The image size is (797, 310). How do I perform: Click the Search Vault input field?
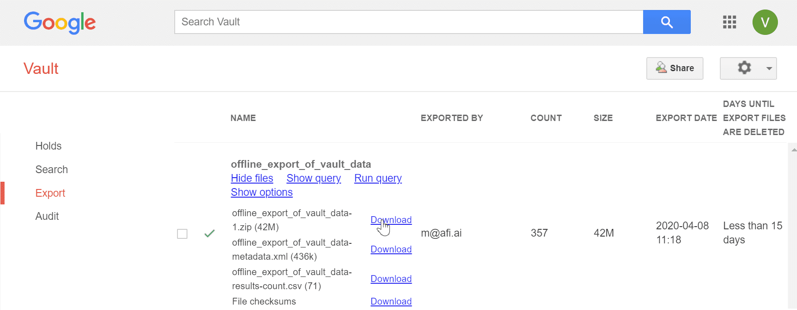coord(408,22)
